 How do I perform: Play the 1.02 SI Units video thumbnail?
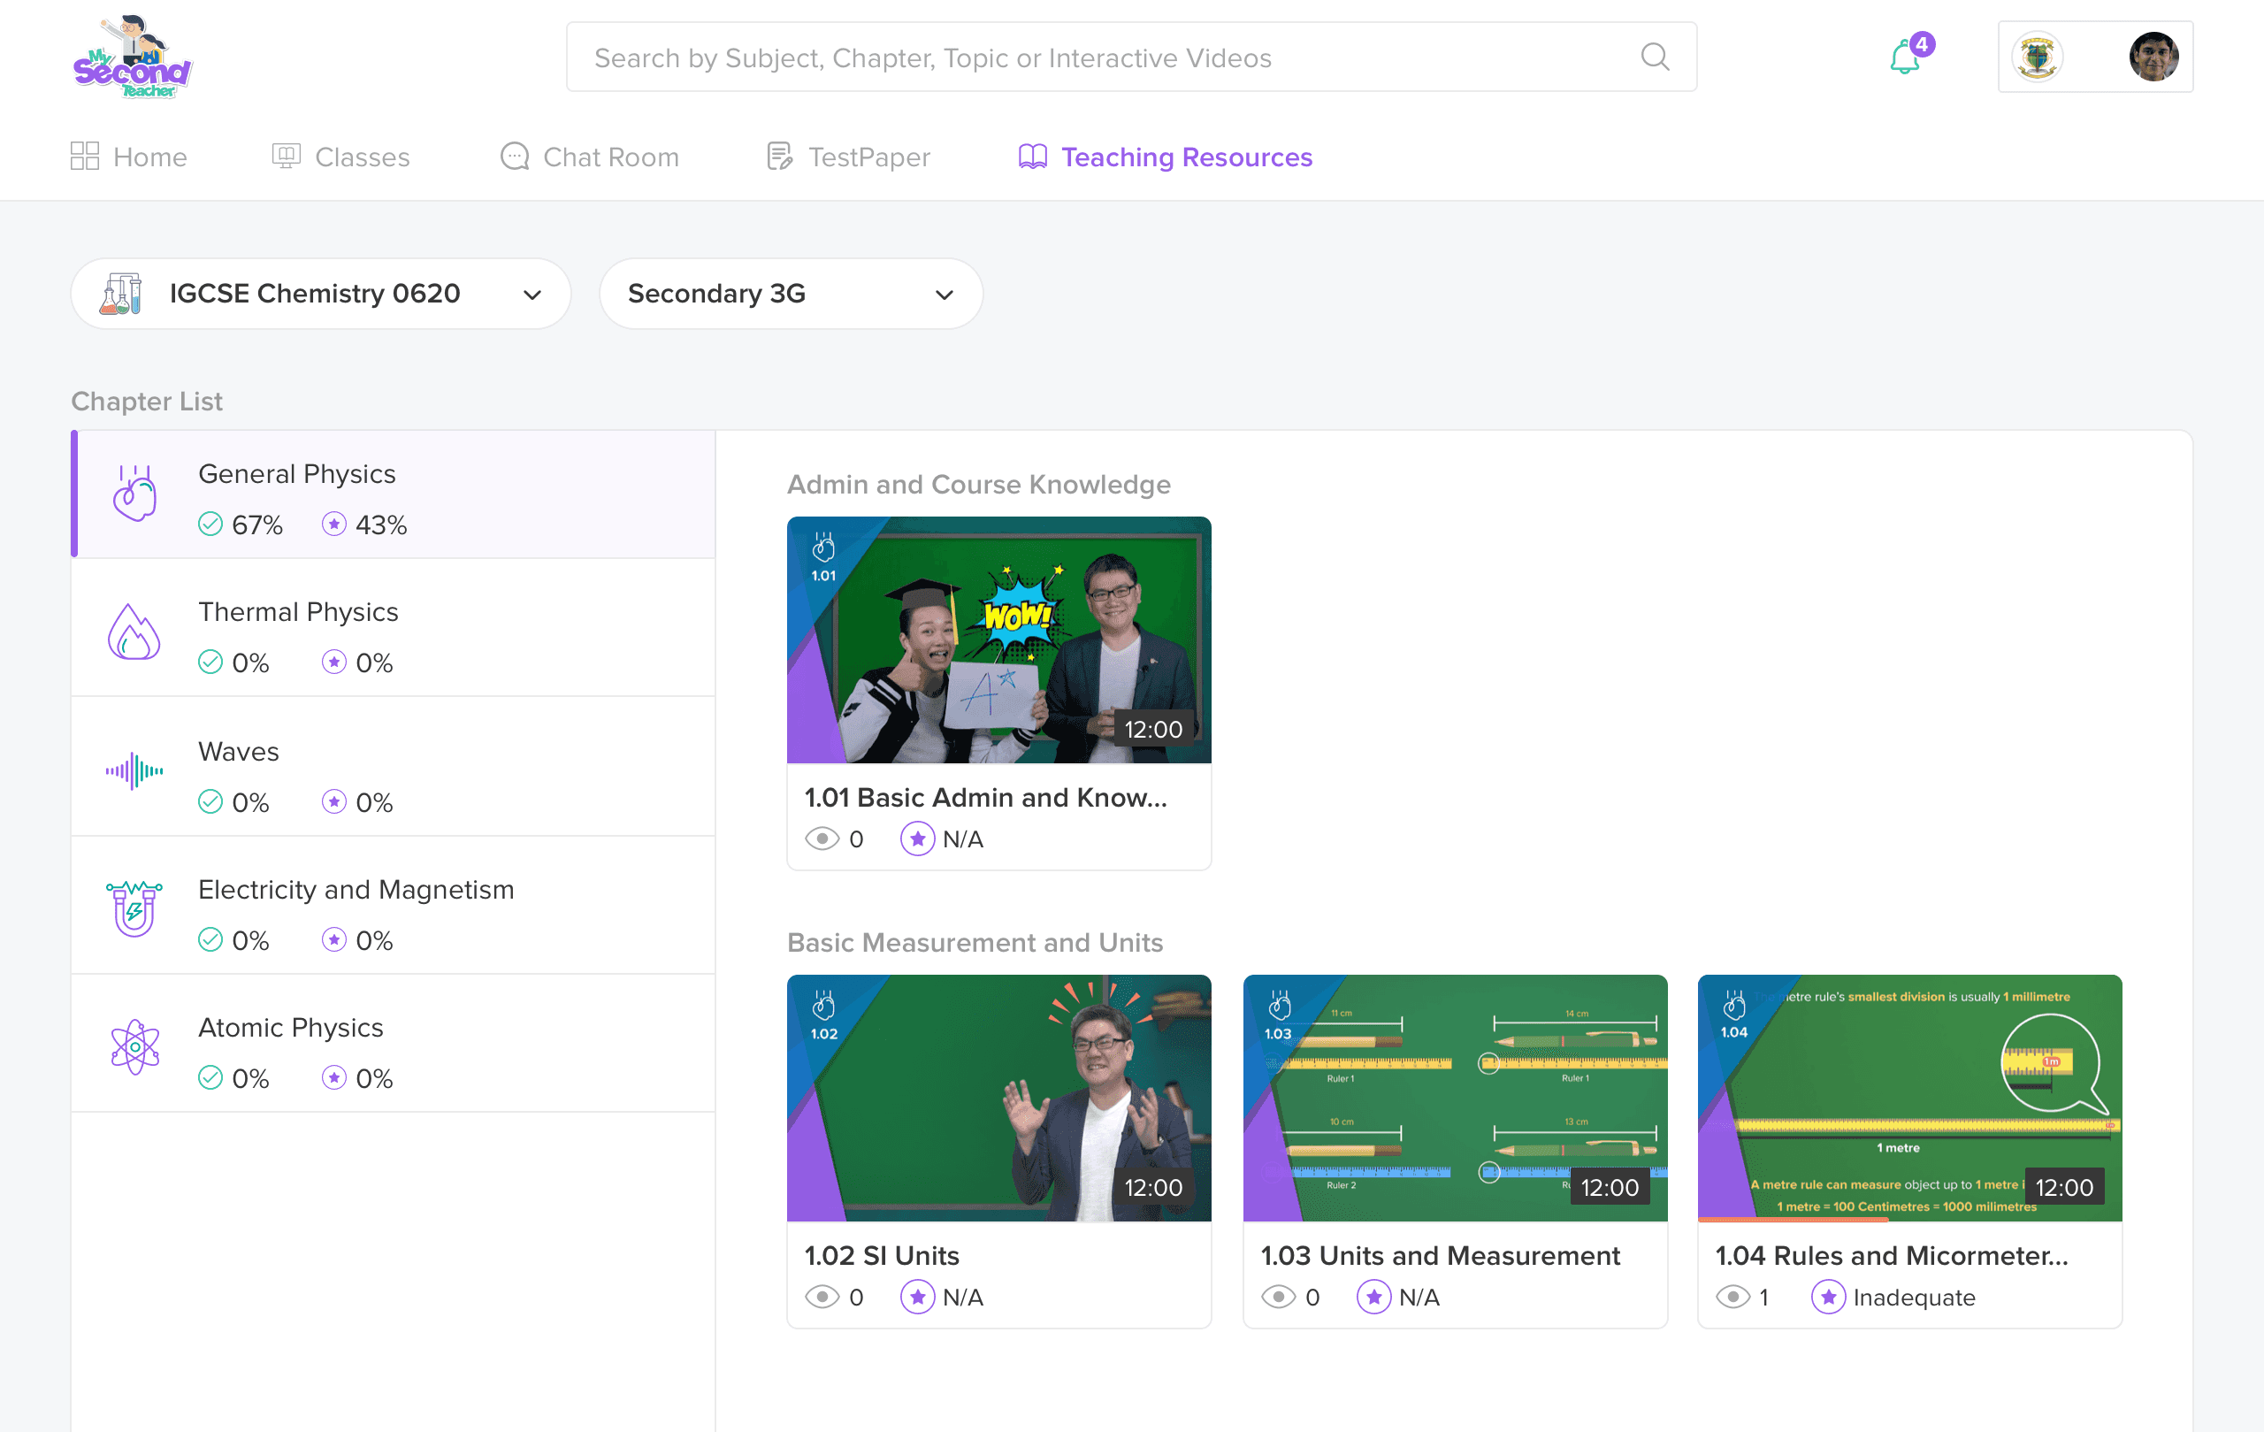[998, 1099]
